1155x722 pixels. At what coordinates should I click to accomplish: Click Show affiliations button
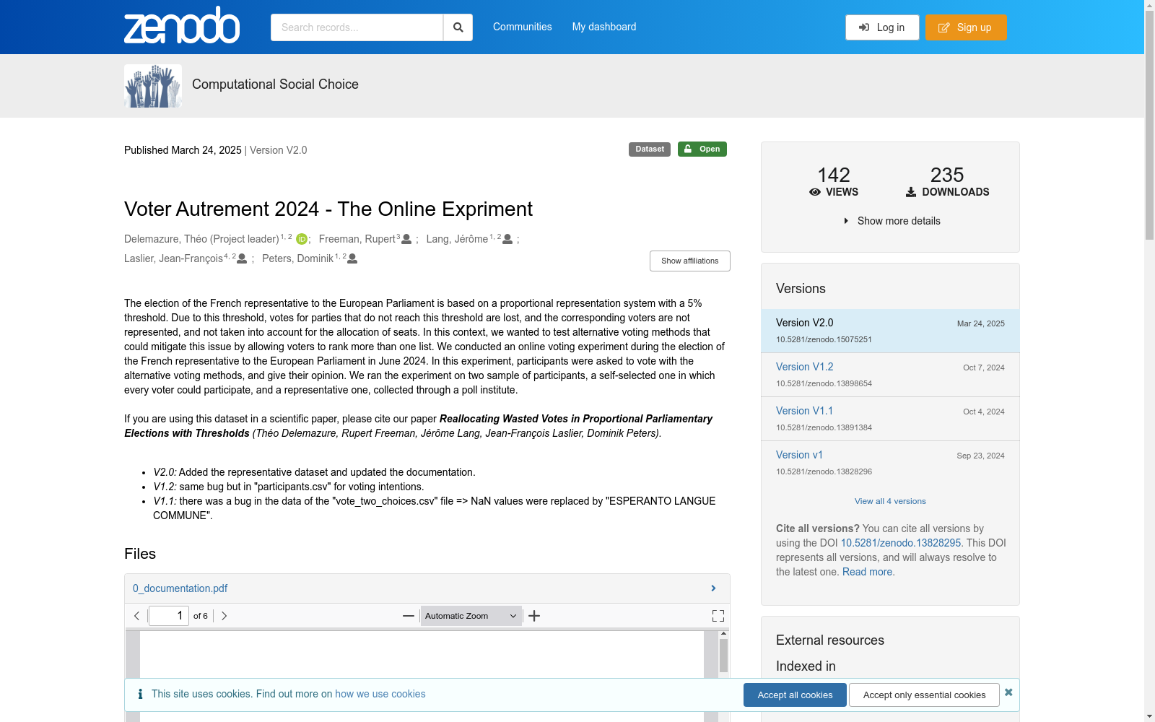(690, 261)
